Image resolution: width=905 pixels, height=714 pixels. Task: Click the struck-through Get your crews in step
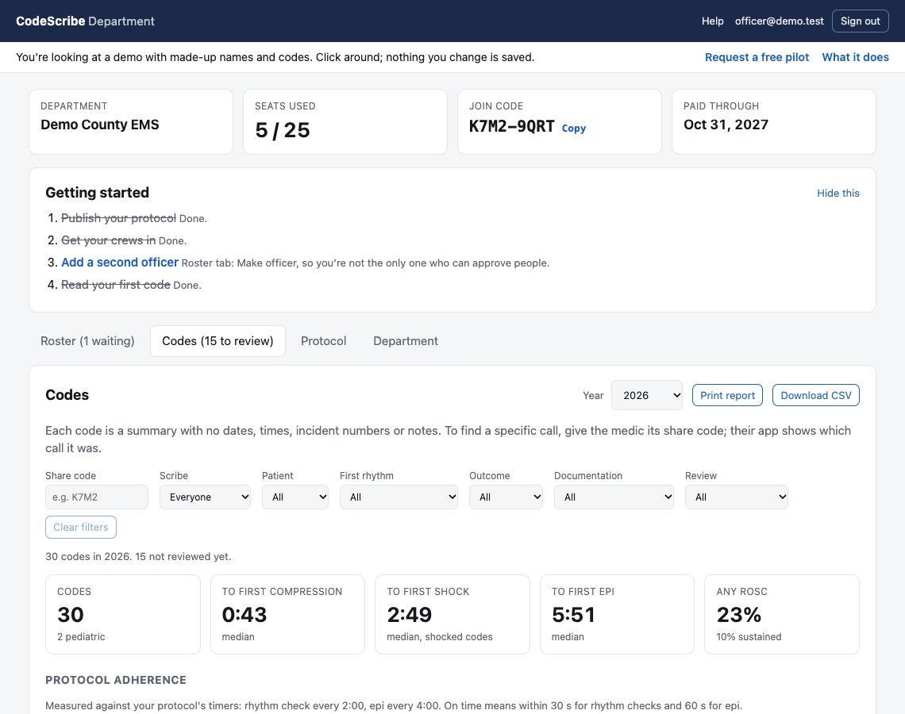point(109,240)
